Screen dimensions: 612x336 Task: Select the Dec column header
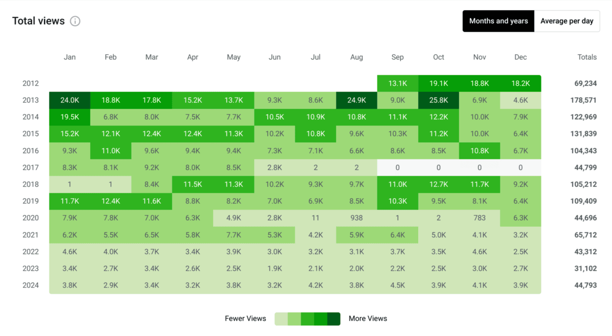(x=520, y=57)
